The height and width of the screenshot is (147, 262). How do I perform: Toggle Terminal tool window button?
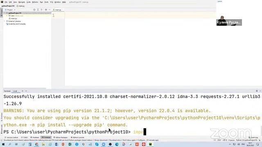coord(46,138)
